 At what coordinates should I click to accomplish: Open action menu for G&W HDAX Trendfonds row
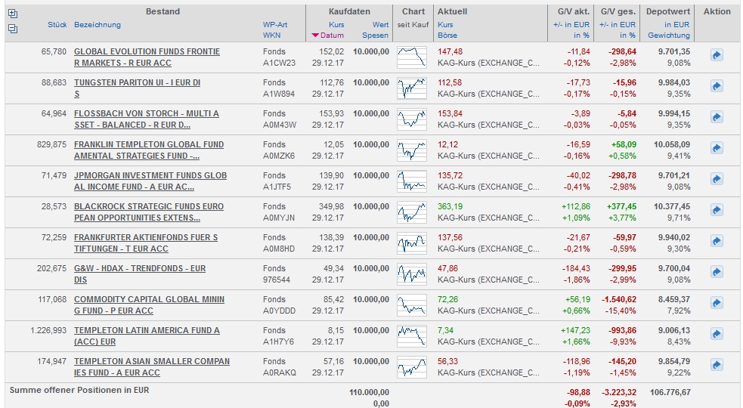(x=717, y=272)
